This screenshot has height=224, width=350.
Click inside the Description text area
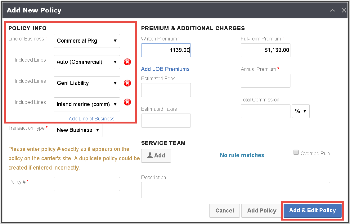[236, 190]
